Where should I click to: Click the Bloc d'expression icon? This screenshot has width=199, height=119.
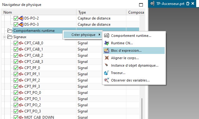(x=107, y=51)
